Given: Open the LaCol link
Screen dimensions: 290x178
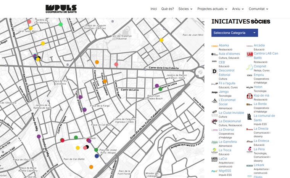Looking at the screenshot, I should coord(223,159).
